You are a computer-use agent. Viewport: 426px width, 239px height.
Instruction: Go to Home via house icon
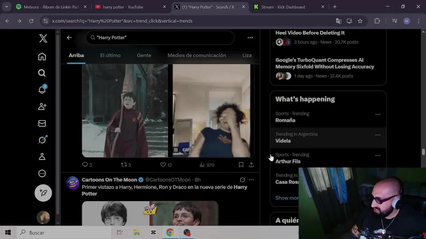tap(42, 56)
